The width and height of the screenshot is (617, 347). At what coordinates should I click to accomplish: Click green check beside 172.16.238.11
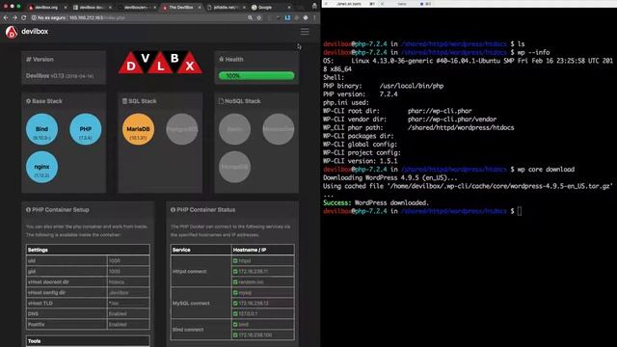click(x=235, y=271)
